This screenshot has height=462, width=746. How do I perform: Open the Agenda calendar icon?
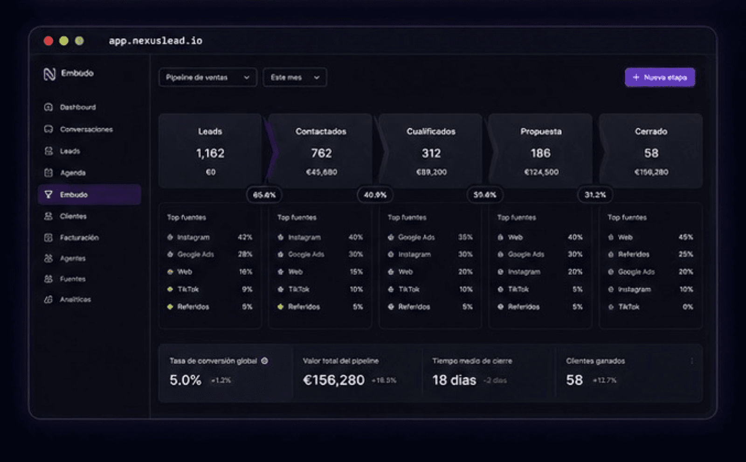coord(48,173)
